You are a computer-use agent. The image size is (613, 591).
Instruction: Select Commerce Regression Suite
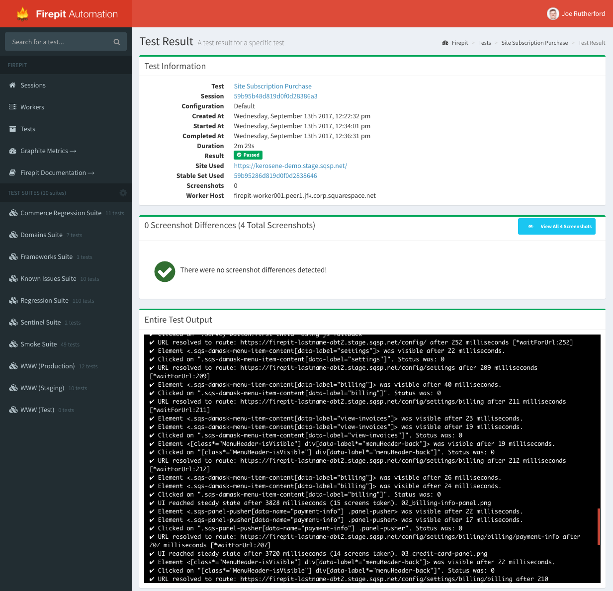66,213
